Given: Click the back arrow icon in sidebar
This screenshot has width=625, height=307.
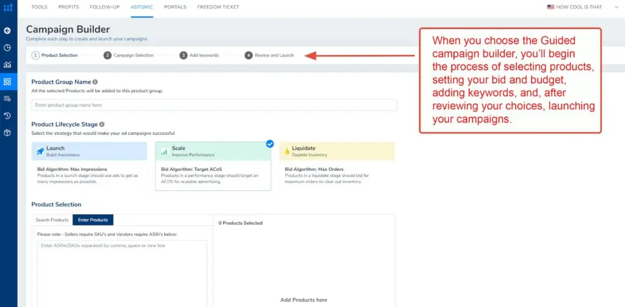Looking at the screenshot, I should [7, 30].
